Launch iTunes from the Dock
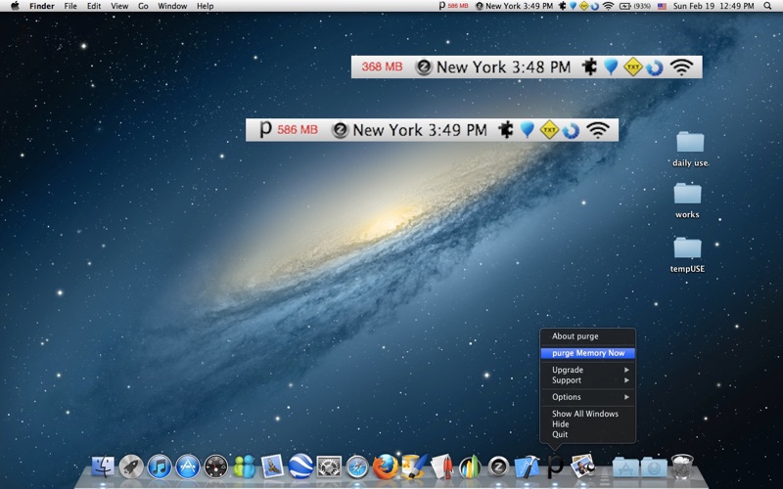Viewport: 783px width, 489px height. coord(160,467)
